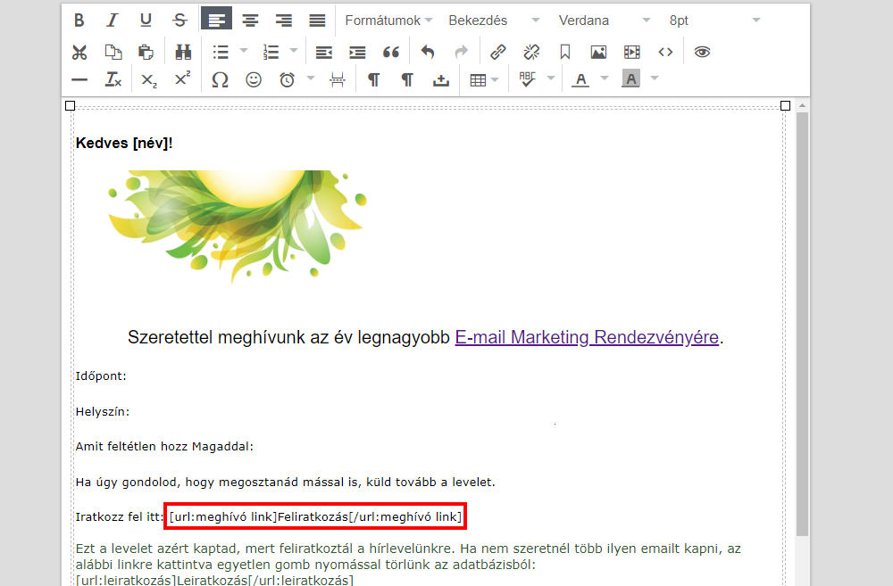This screenshot has height=586, width=893.
Task: Click the Kedves [név]! greeting text
Action: (124, 144)
